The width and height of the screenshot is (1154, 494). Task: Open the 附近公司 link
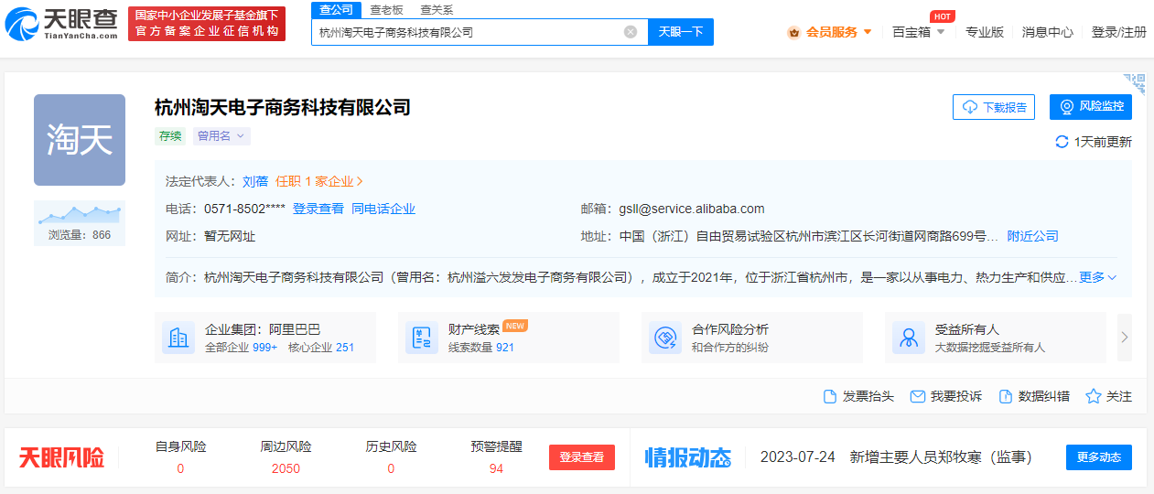click(x=1033, y=236)
